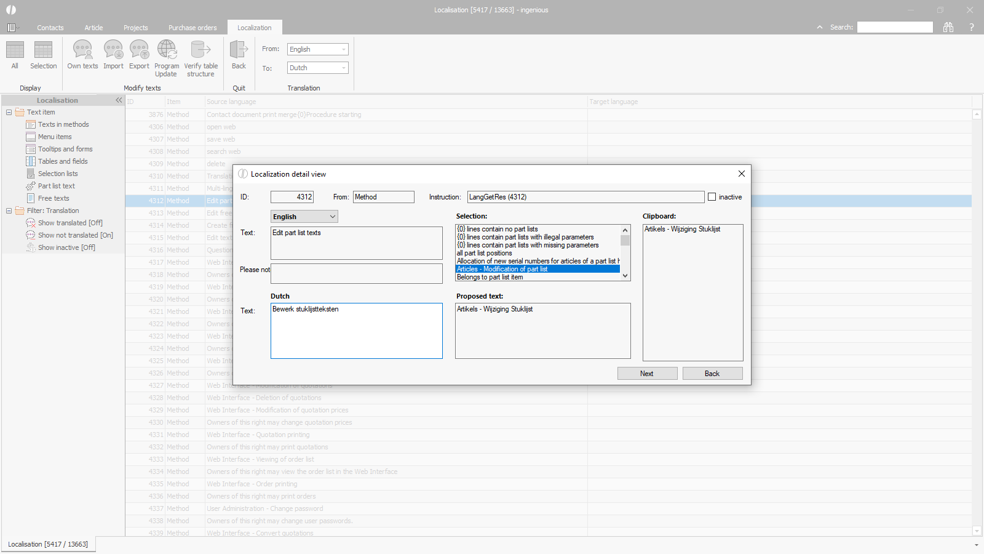984x554 pixels.
Task: Toggle the inactive checkbox
Action: click(x=712, y=197)
